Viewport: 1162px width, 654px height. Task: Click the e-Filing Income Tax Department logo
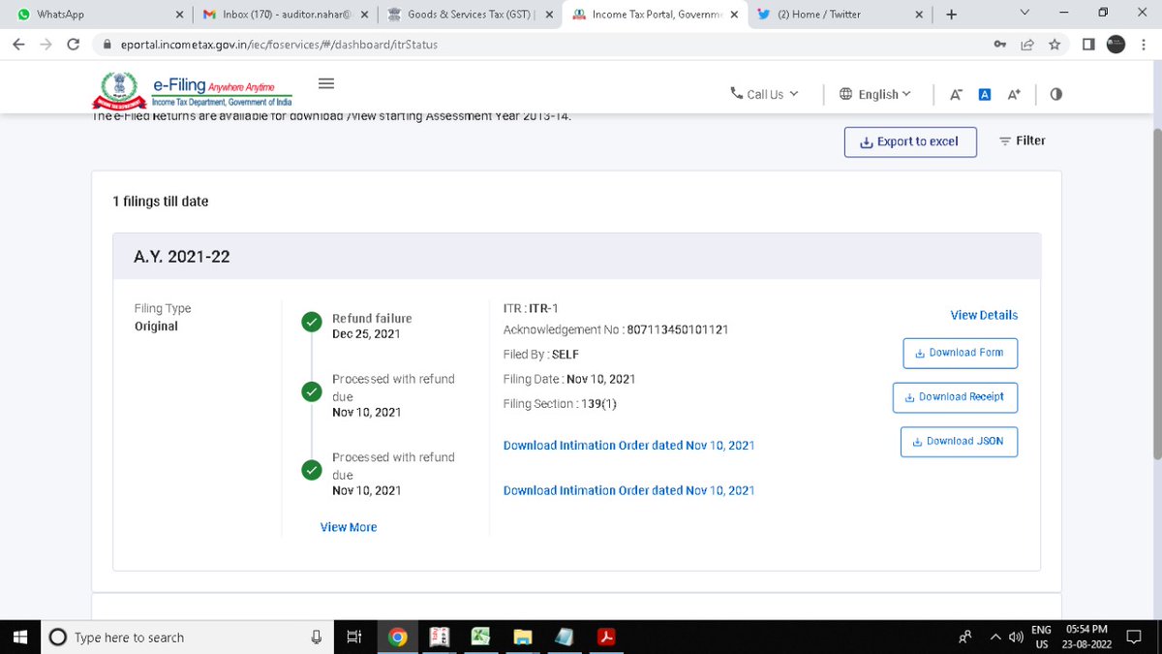[x=193, y=90]
